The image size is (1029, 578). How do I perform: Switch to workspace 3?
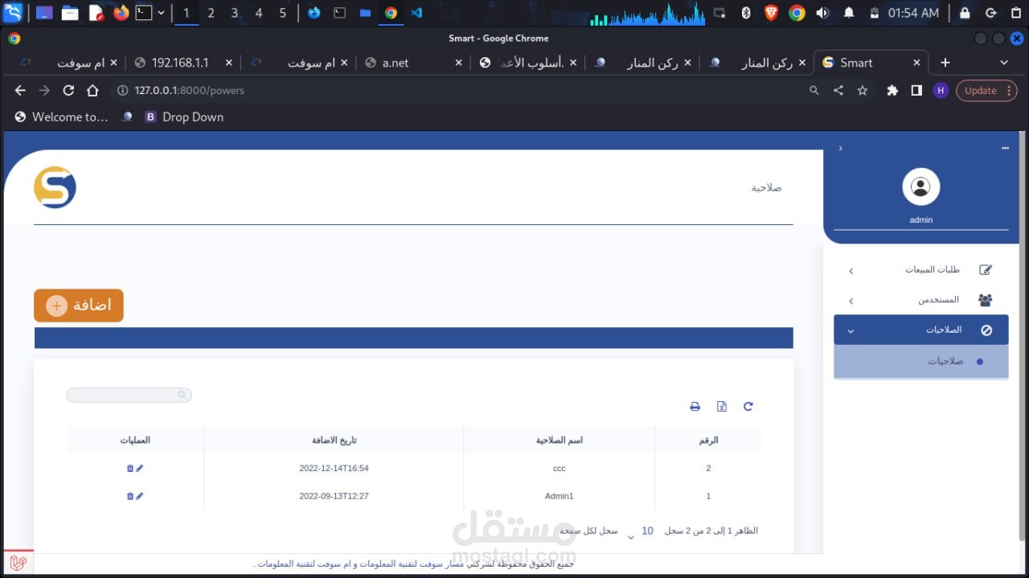pos(235,13)
